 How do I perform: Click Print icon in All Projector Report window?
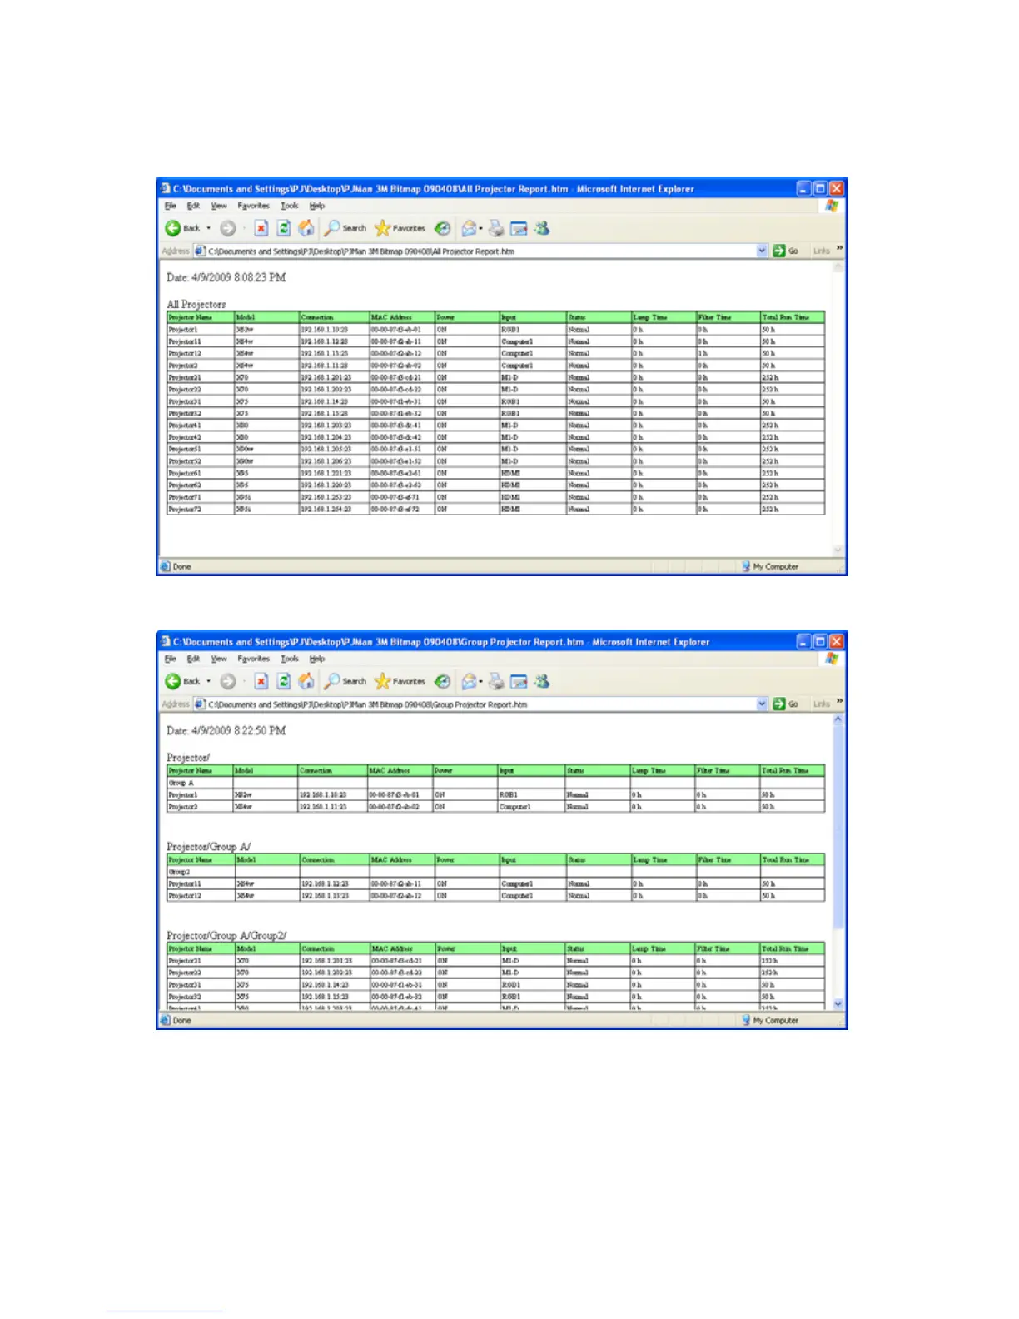[x=496, y=228]
